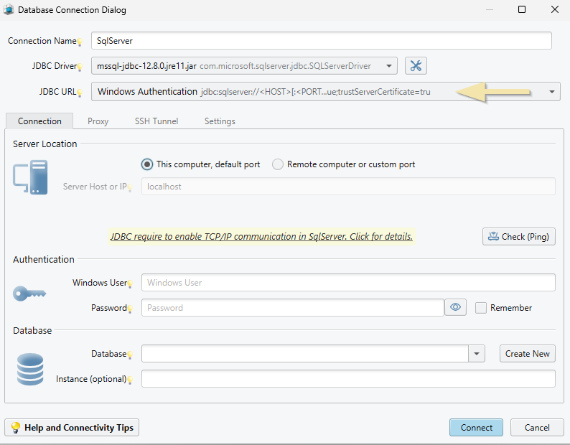The image size is (570, 445).
Task: Click the password reveal eye icon
Action: pyautogui.click(x=455, y=307)
